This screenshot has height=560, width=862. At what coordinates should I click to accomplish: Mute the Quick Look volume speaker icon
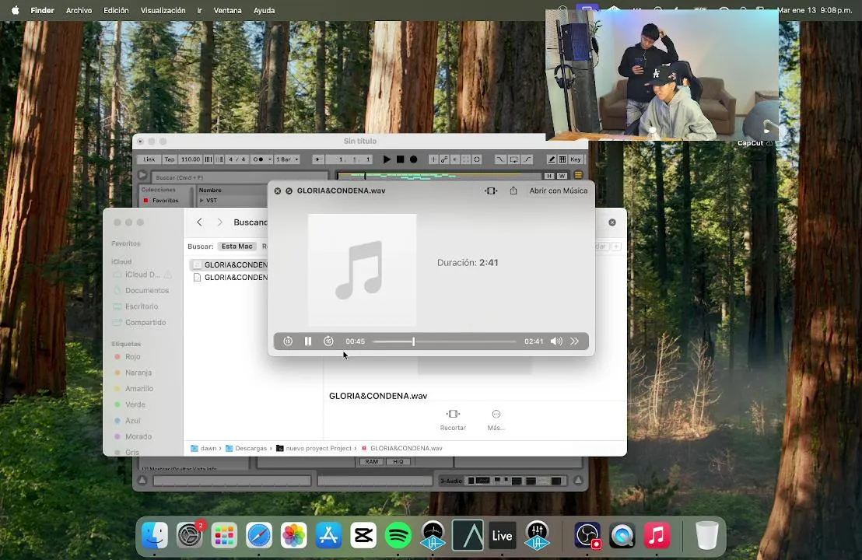click(556, 341)
